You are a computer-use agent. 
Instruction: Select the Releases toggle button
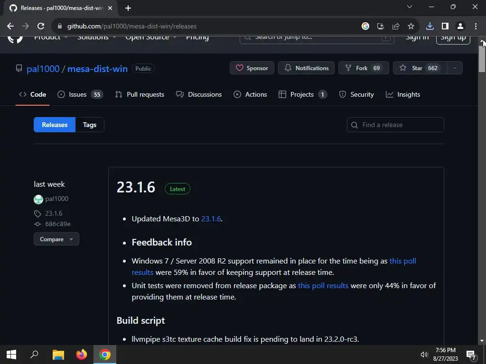point(55,125)
